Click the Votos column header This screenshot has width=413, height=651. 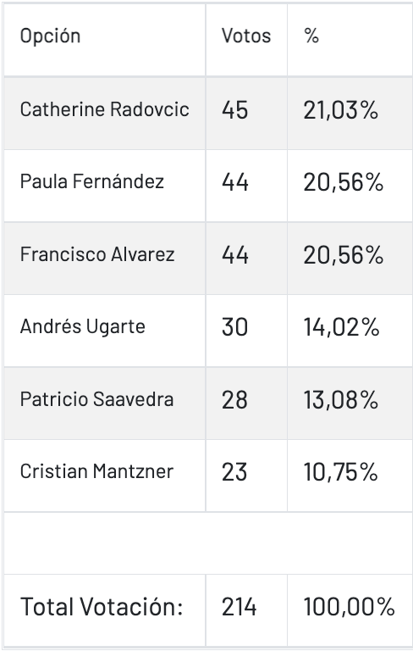[x=246, y=36]
